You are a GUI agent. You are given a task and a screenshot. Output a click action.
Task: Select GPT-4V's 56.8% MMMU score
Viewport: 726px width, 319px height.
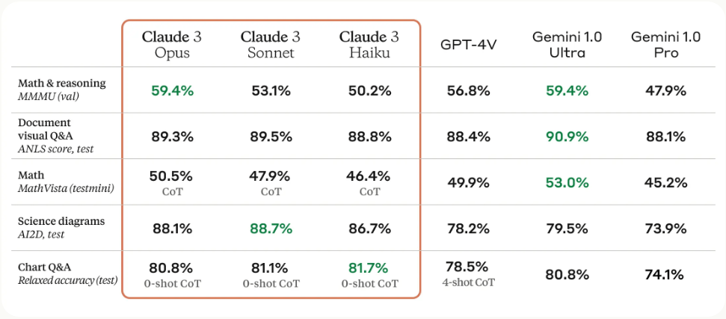(x=469, y=90)
